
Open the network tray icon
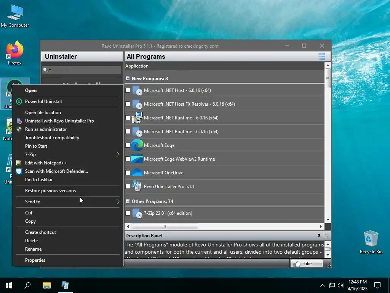click(332, 285)
